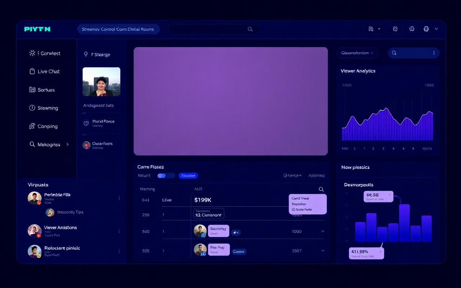Click the location pin icon beside F Stearge

[86, 54]
